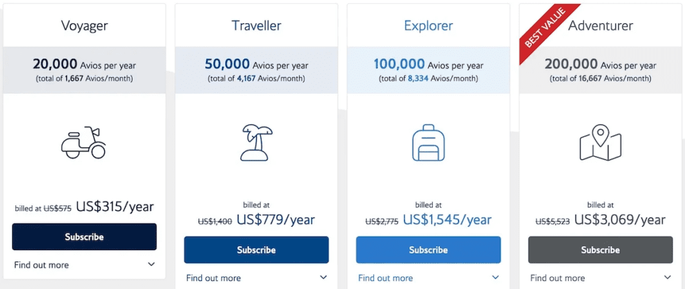
Task: Open Adventurer 'Find out more' link
Action: click(557, 278)
